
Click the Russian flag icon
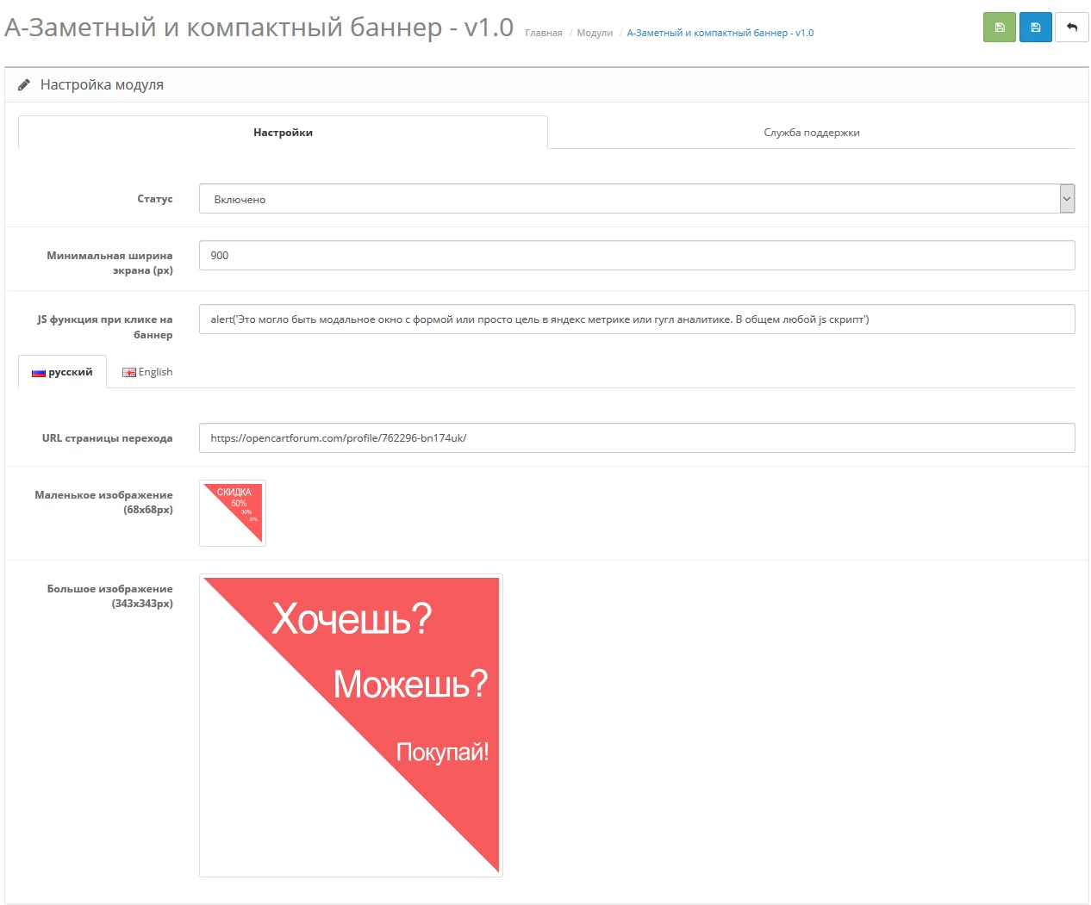[x=38, y=373]
